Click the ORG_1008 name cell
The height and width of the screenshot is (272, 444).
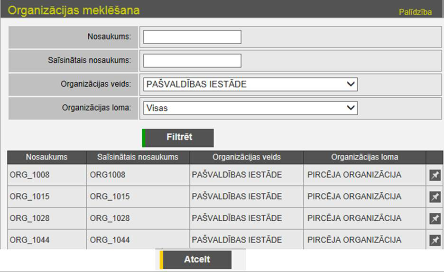[x=29, y=175]
